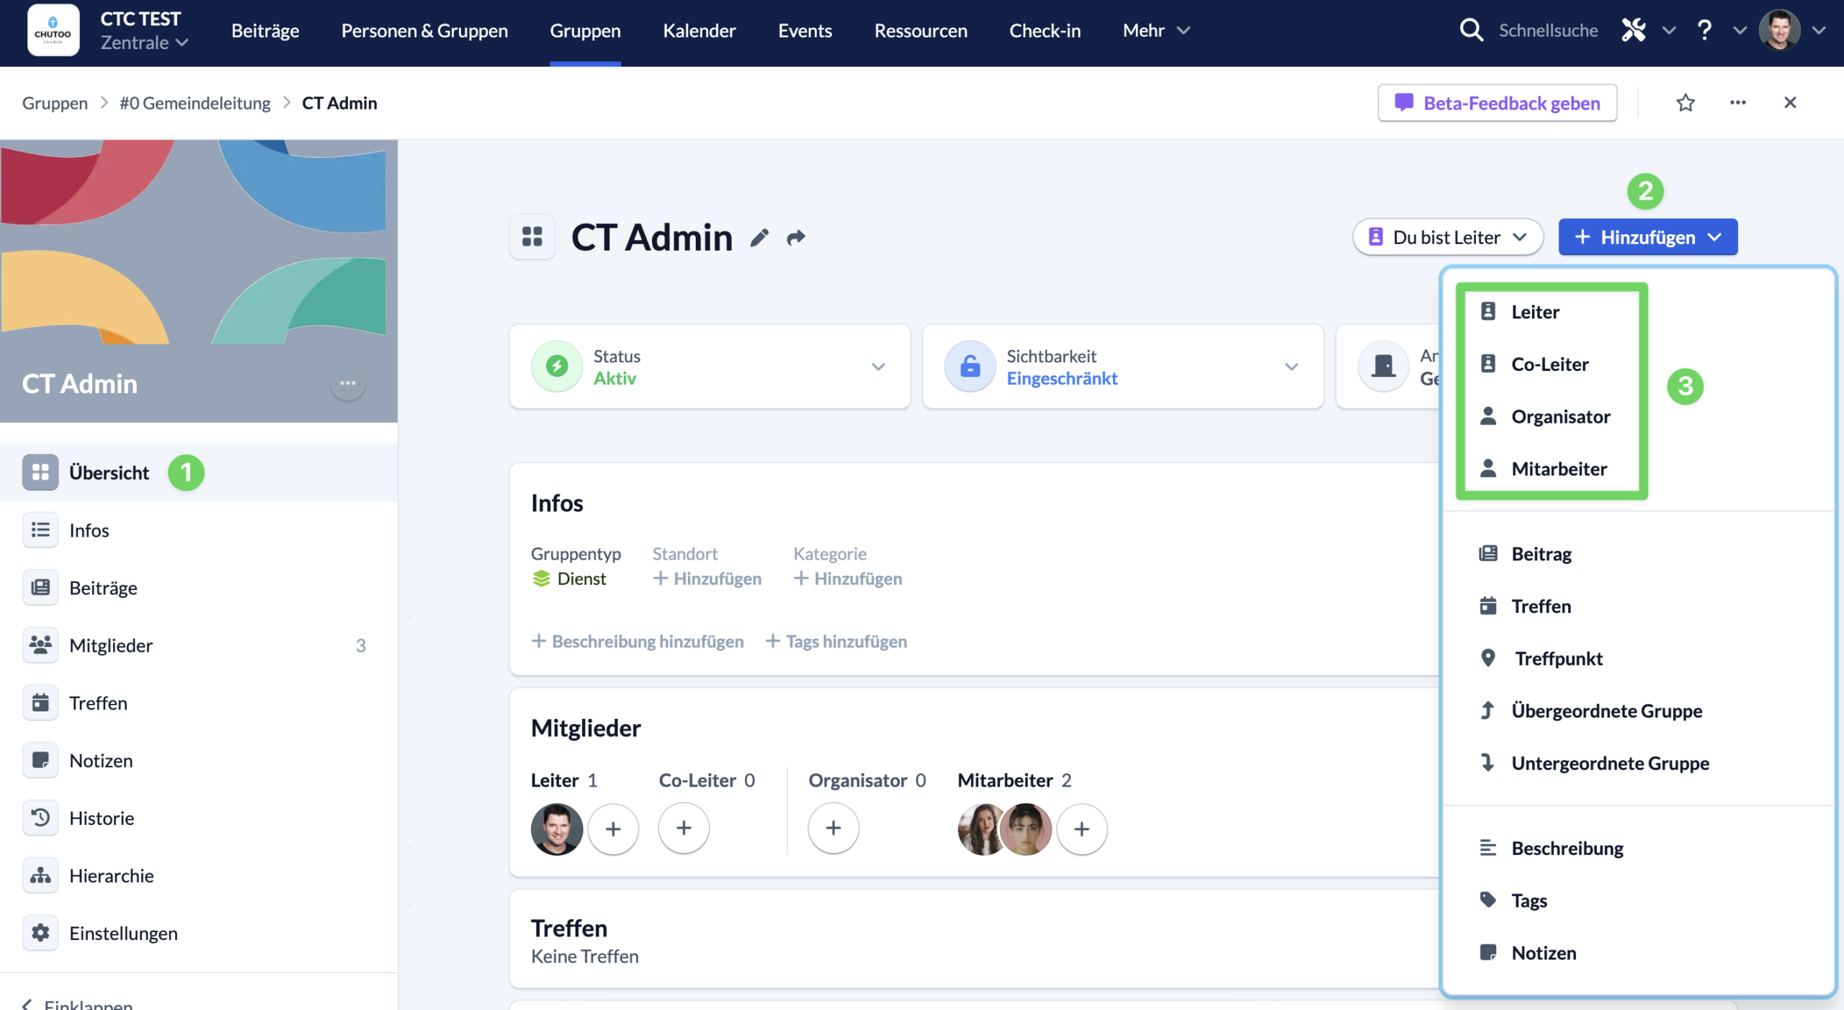This screenshot has width=1844, height=1010.
Task: Click the Beta-Feedback geben button
Action: click(x=1498, y=103)
